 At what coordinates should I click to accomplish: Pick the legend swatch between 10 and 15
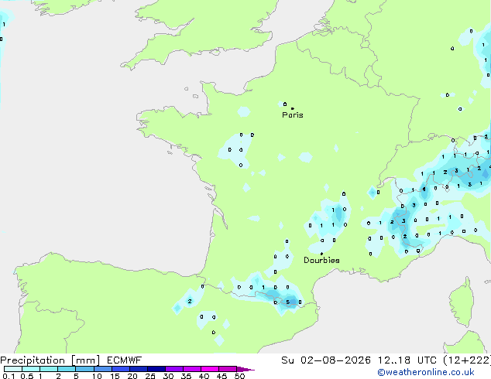point(103,369)
